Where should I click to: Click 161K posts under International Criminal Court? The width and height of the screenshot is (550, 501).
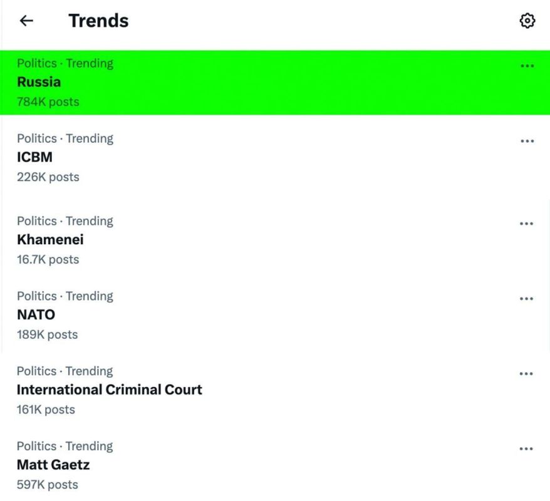coord(46,410)
